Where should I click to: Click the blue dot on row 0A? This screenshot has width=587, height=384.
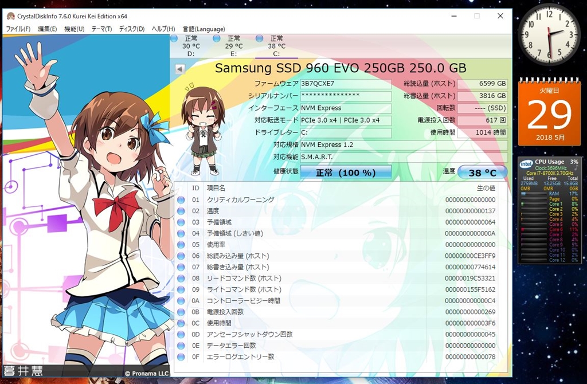pos(181,301)
